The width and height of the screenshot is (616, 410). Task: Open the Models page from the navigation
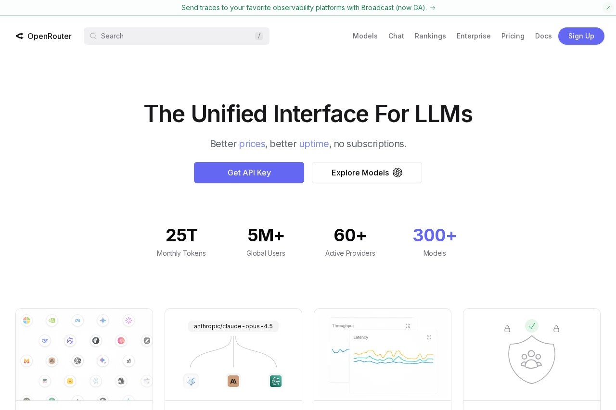click(x=365, y=36)
